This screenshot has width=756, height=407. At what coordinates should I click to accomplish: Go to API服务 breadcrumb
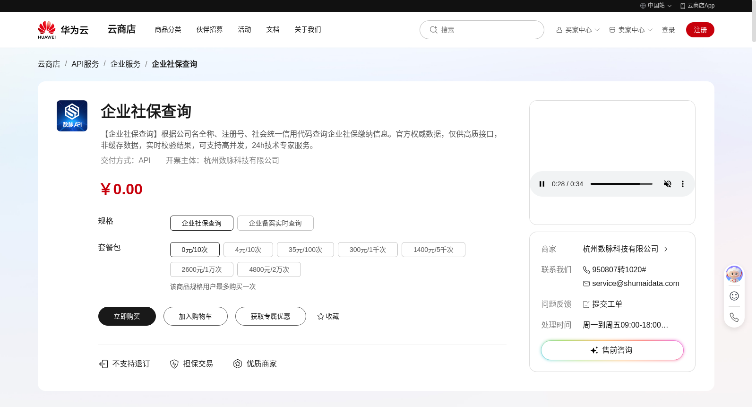pos(86,64)
